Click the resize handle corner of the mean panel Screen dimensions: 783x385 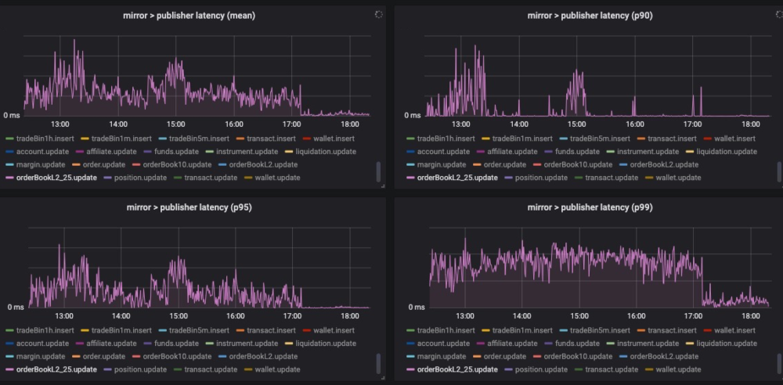pos(383,185)
